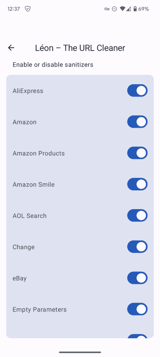Screen dimensions: 160x357
Task: Tap the partially visible bottom toggle
Action: [x=137, y=336]
